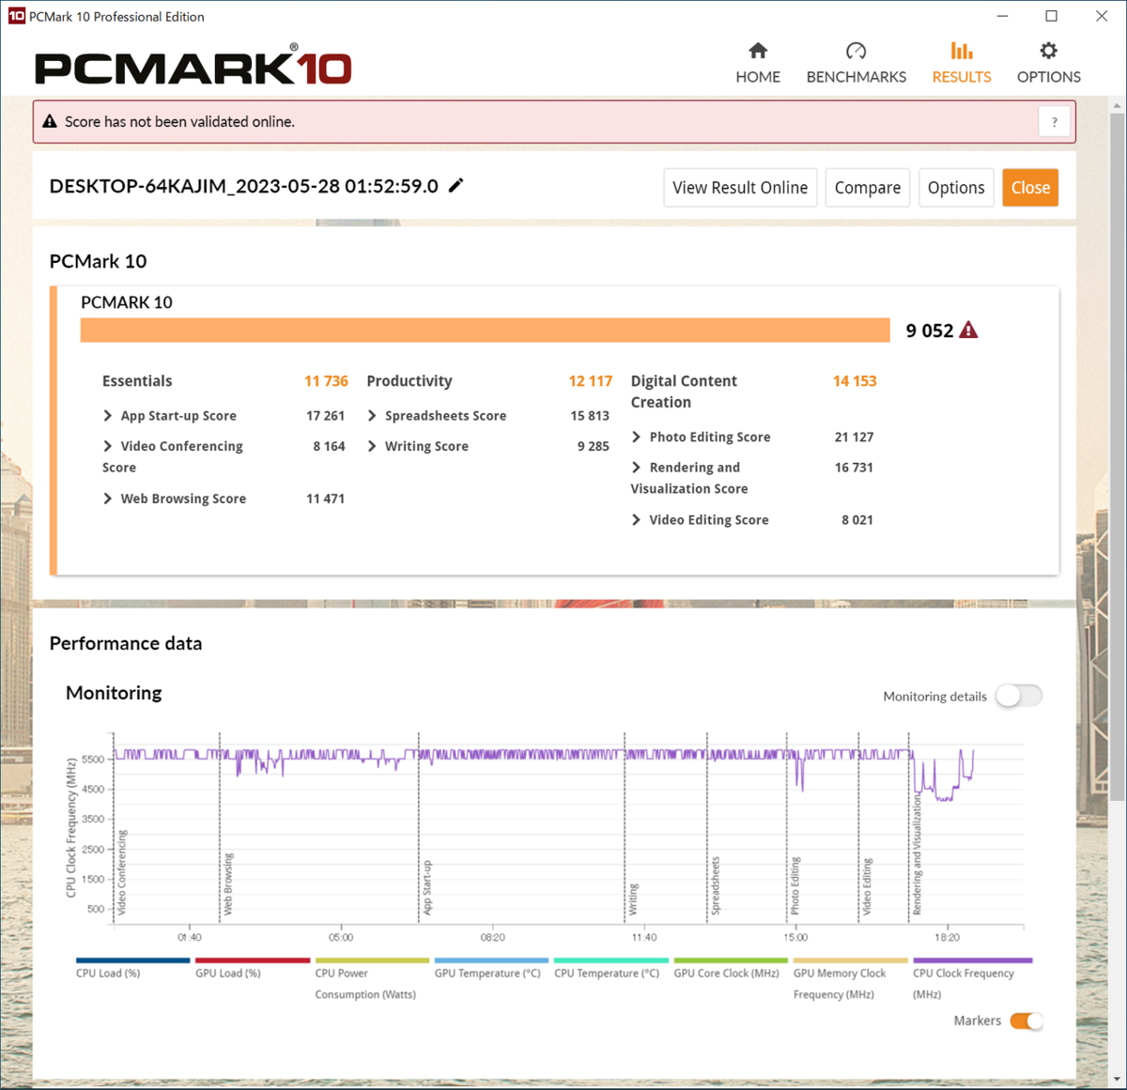Toggle GPU Core Clock legend swatch
Screen dimensions: 1127x1090
[731, 960]
